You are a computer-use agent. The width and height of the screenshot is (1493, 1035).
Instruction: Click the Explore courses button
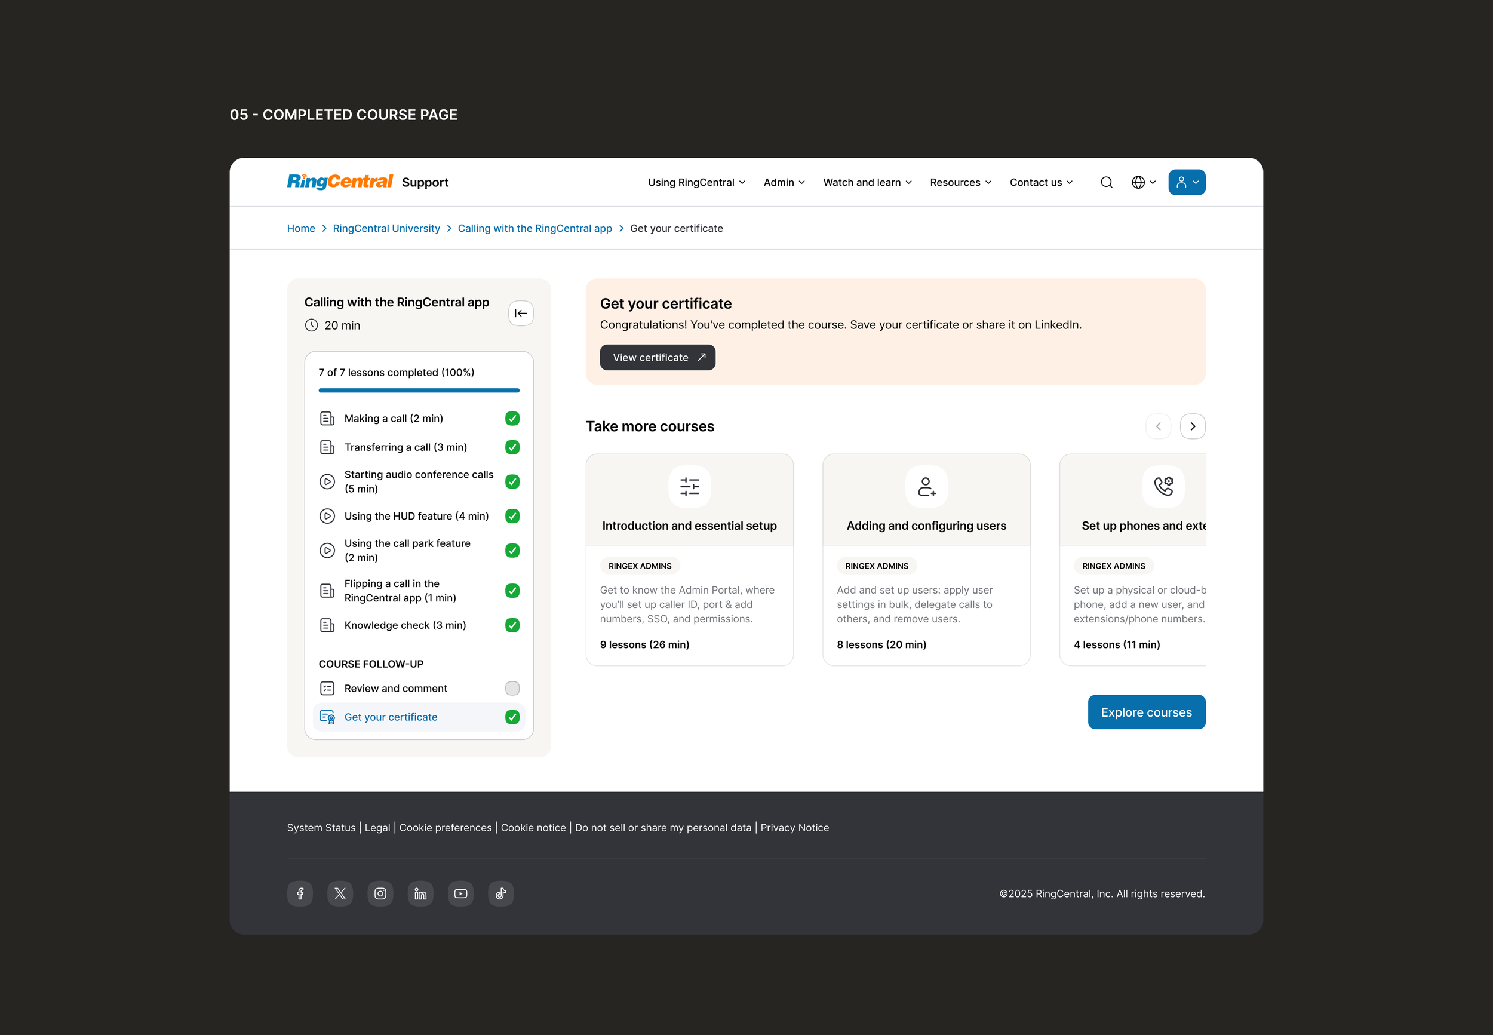point(1146,712)
